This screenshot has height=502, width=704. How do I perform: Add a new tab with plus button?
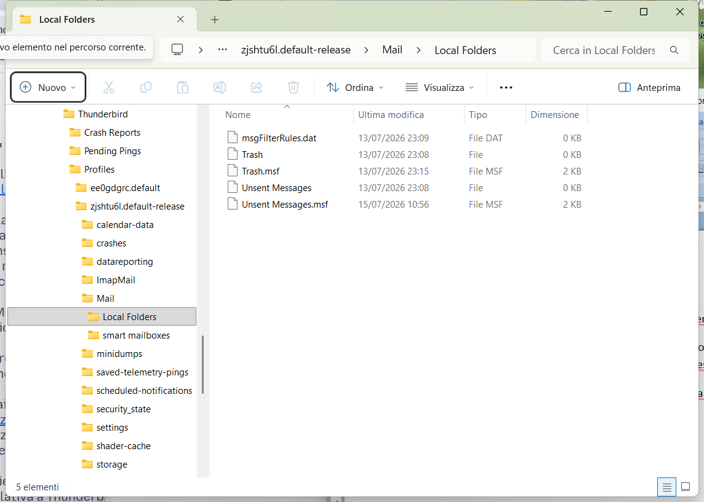[x=215, y=20]
